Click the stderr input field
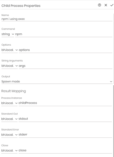 click(x=65, y=135)
